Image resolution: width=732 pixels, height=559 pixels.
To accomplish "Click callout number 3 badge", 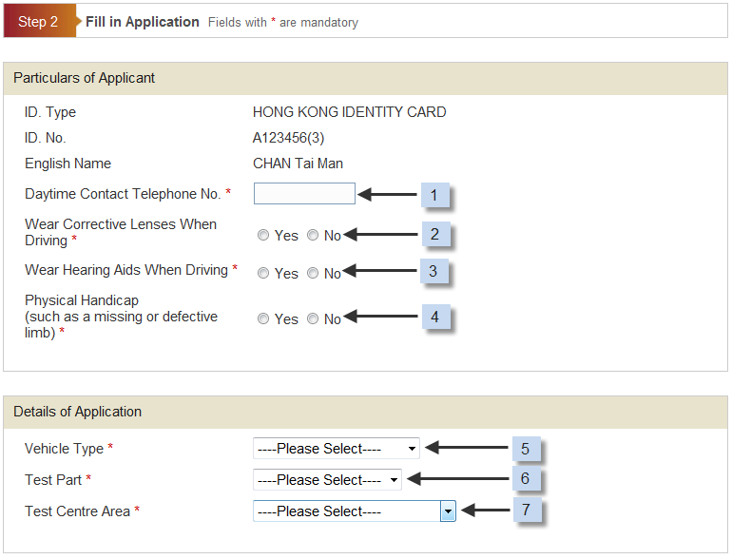I will (434, 271).
